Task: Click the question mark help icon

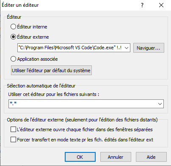Action: (x=142, y=5)
